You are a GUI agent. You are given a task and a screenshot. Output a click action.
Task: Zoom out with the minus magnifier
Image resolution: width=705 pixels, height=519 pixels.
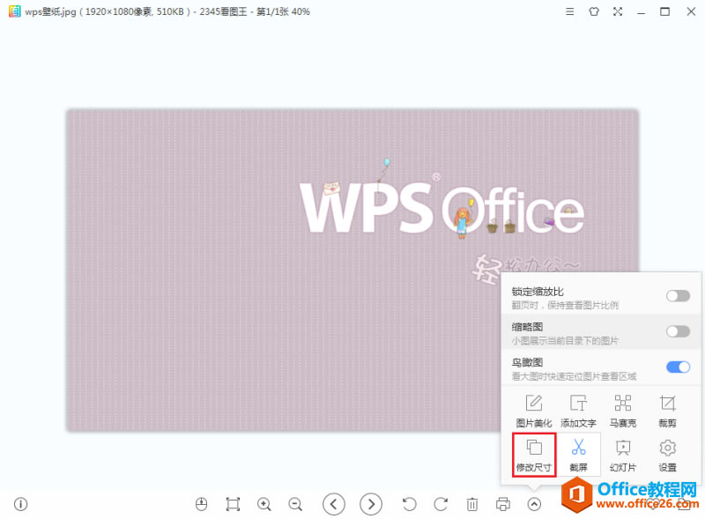click(x=295, y=504)
